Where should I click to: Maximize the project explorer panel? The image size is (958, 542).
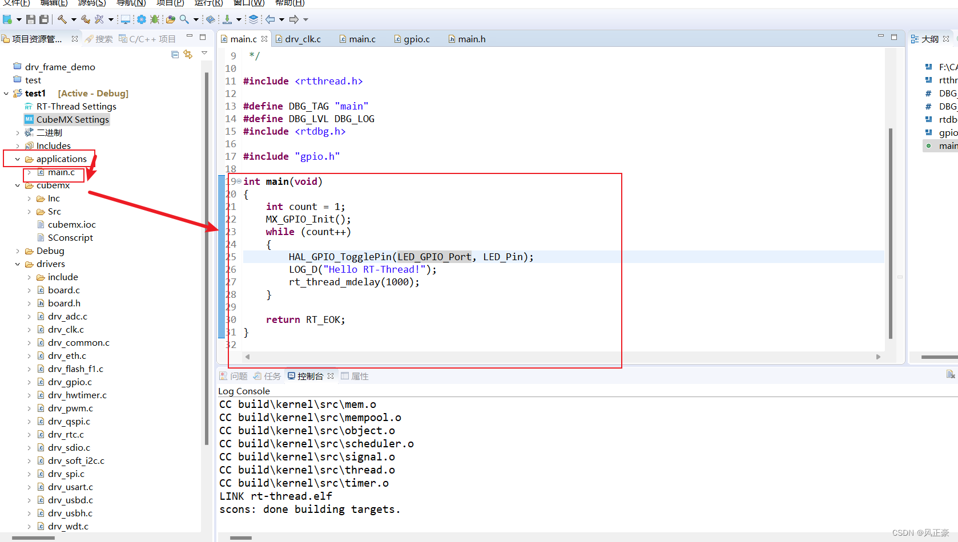[x=203, y=37]
